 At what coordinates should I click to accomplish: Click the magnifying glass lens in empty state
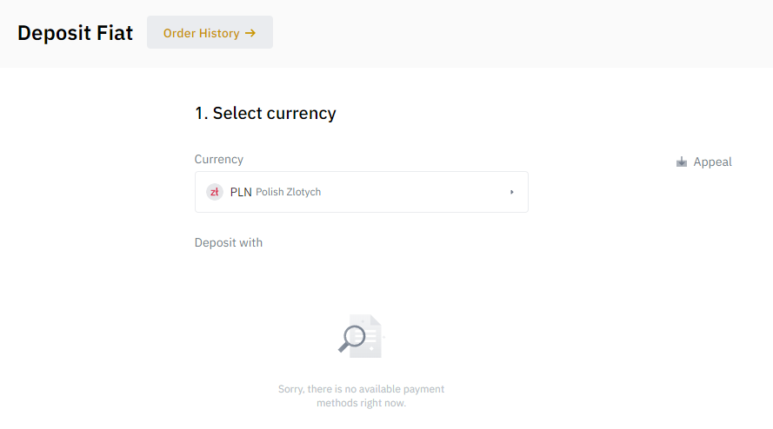[x=355, y=336]
